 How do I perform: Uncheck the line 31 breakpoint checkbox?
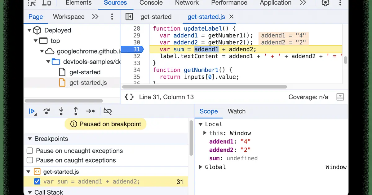(x=37, y=181)
